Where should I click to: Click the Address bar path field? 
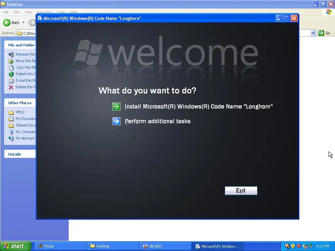pyautogui.click(x=26, y=33)
